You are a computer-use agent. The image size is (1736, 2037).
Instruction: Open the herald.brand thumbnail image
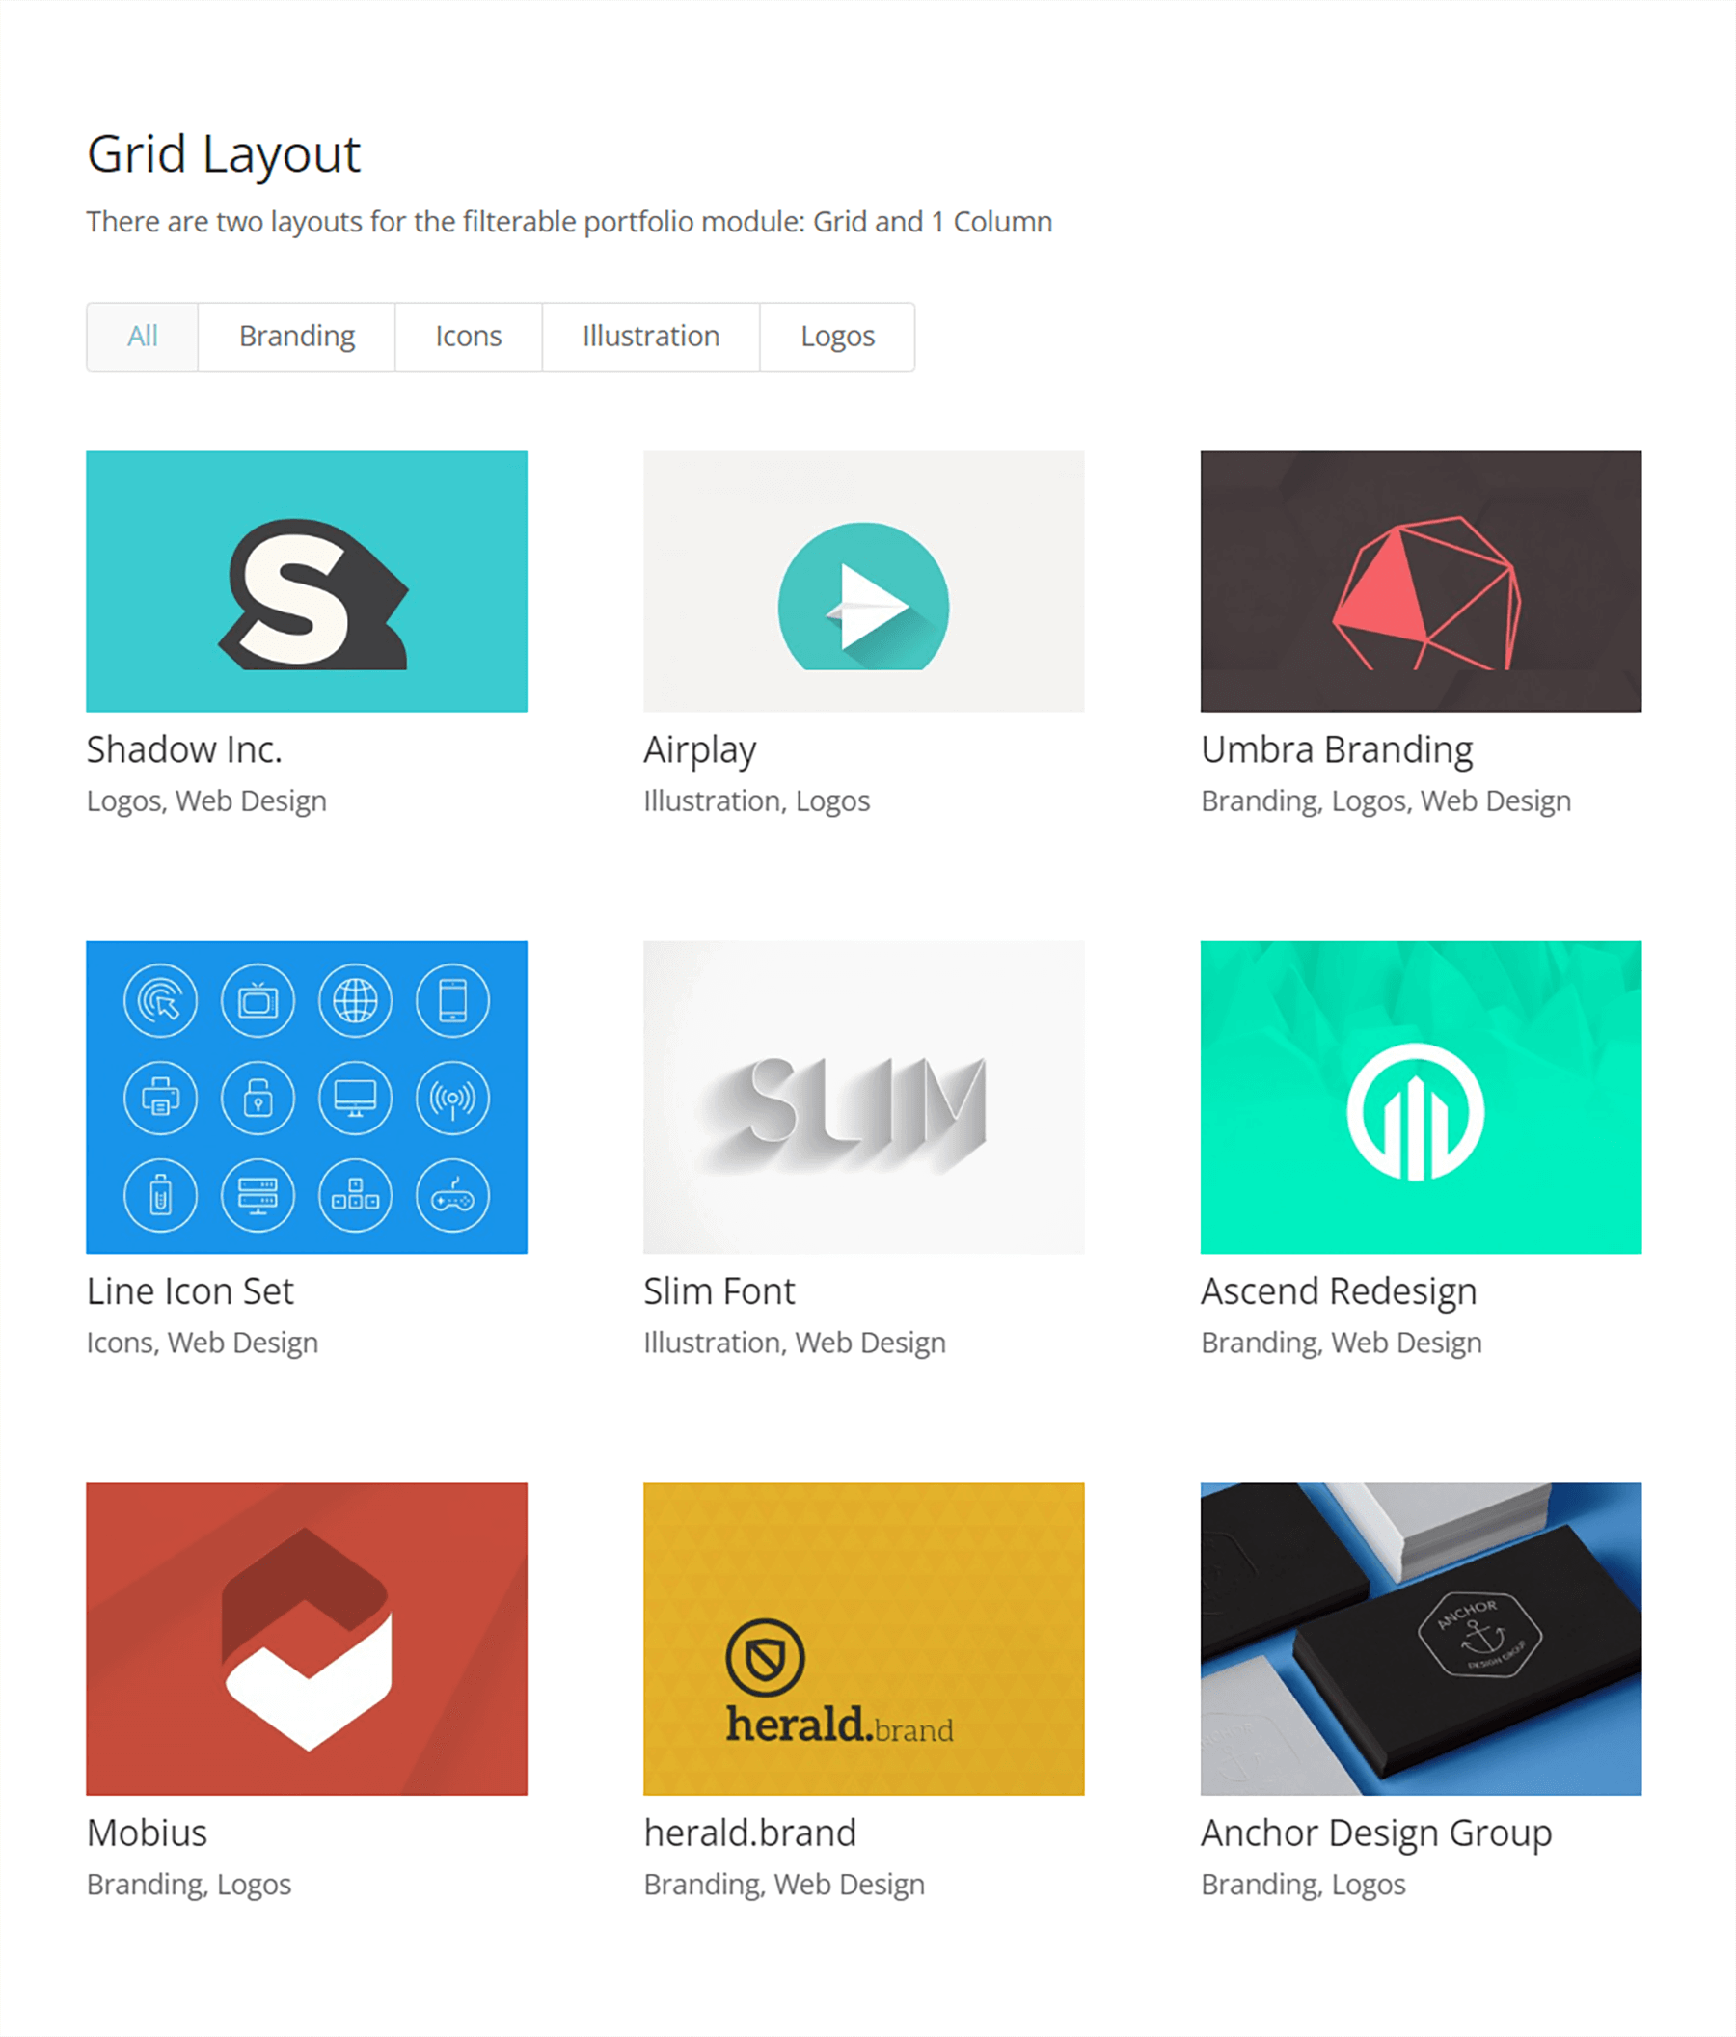click(x=864, y=1639)
